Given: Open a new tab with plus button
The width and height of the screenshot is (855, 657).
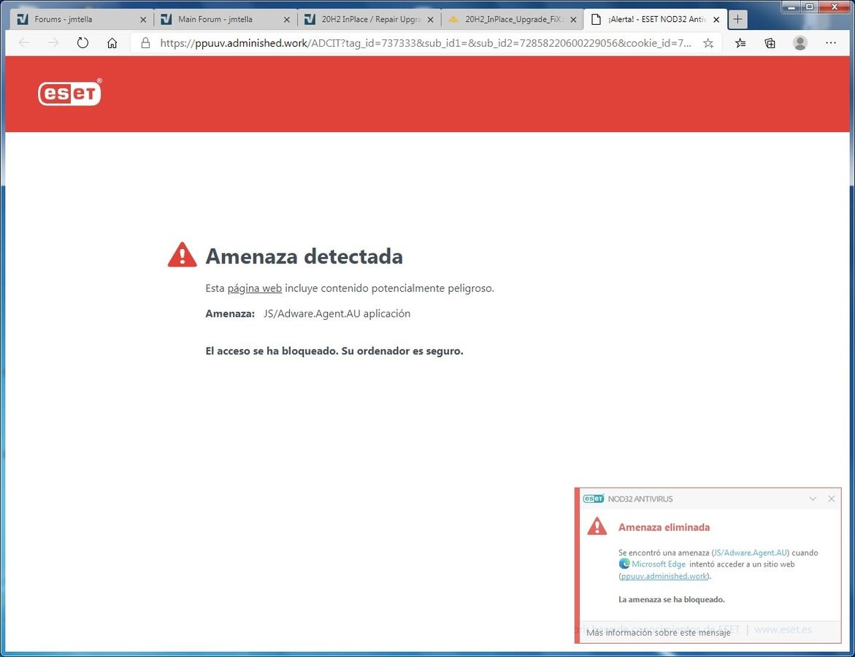Looking at the screenshot, I should [737, 19].
